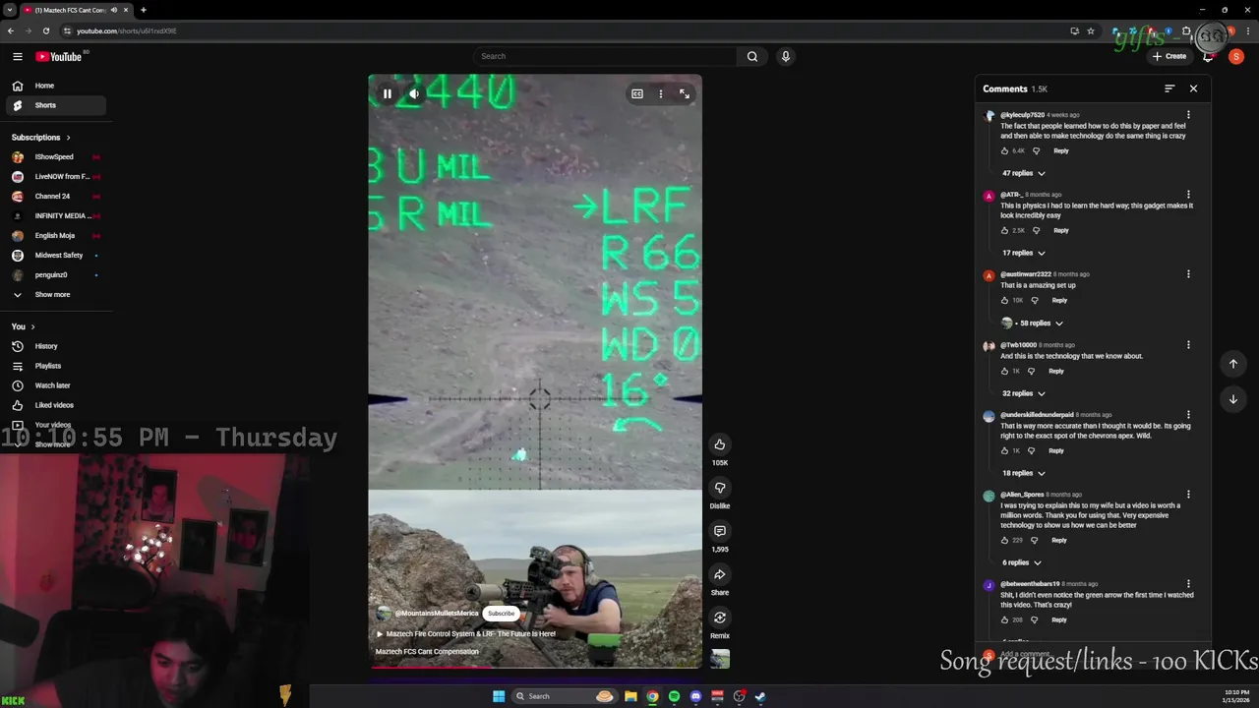
Task: Dislike underskilledunderpaid's comment
Action: pos(1031,450)
